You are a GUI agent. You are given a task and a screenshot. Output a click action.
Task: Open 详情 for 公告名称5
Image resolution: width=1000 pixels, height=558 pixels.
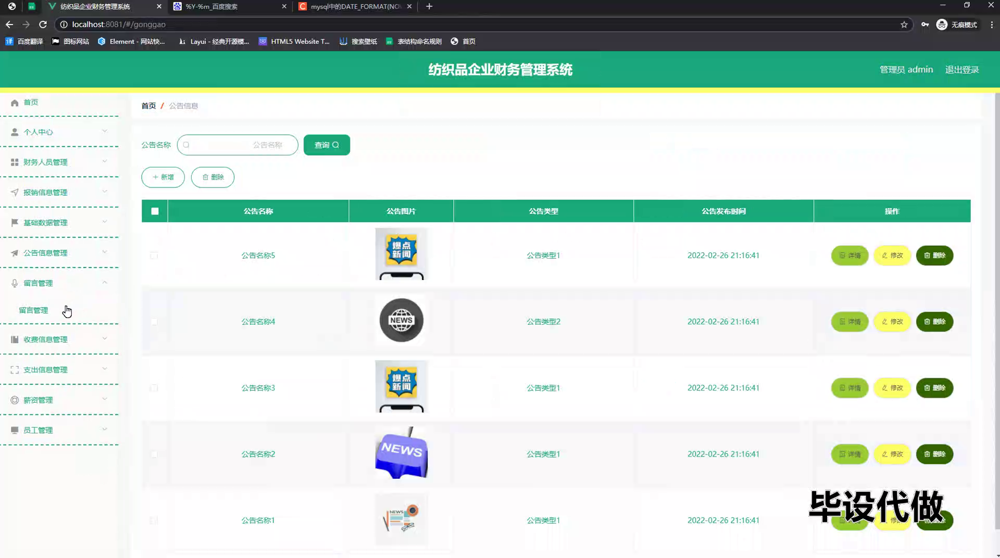click(x=850, y=255)
